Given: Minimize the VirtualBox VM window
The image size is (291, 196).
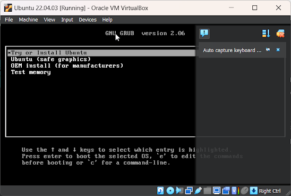Looking at the screenshot, I should click(x=231, y=7).
